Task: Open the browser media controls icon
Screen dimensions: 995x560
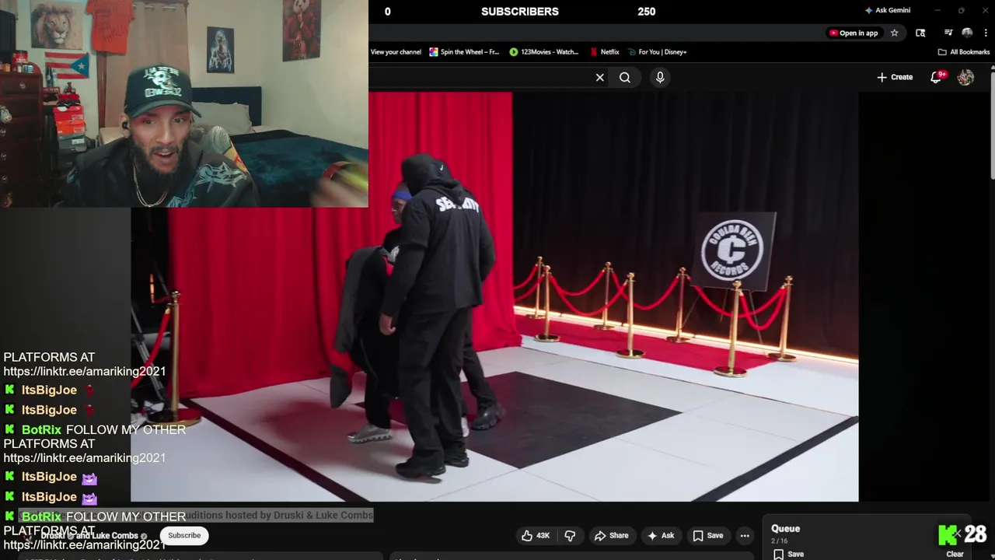Action: pyautogui.click(x=948, y=33)
